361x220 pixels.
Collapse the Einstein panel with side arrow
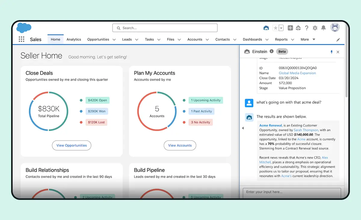tap(243, 128)
